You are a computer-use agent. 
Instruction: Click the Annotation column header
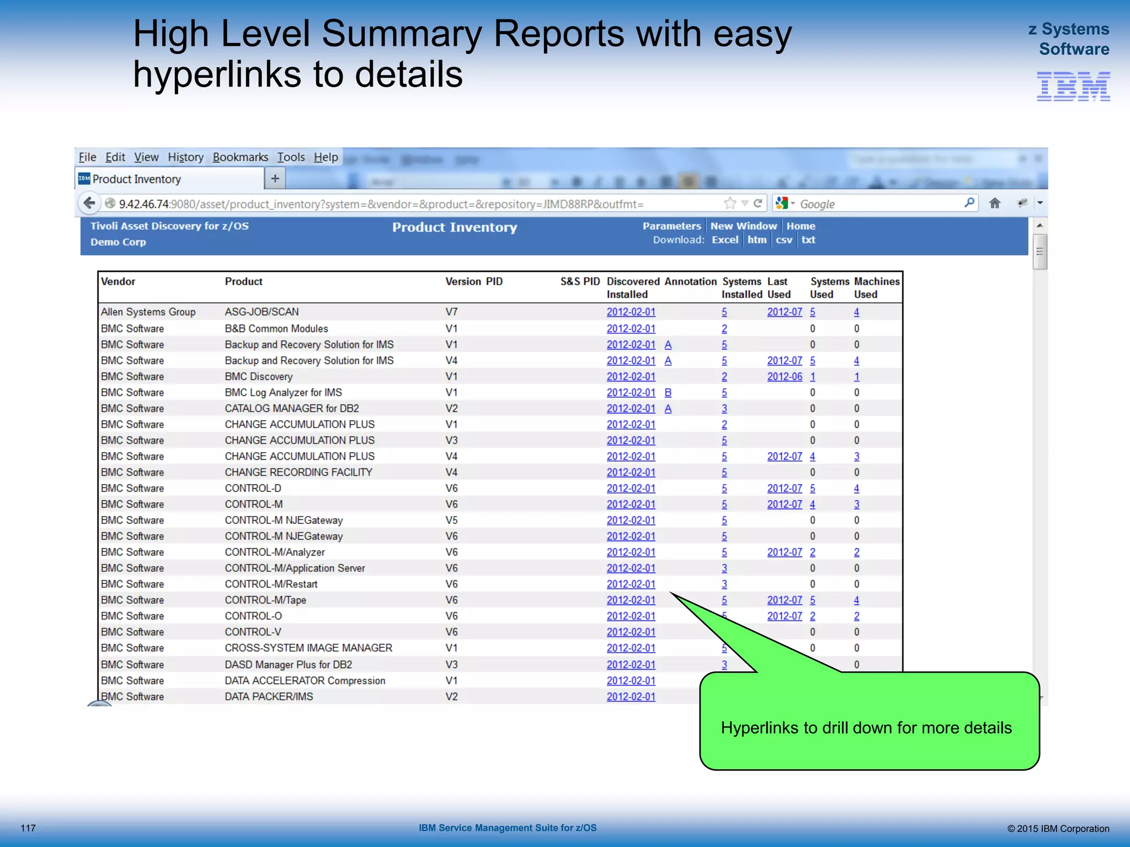click(x=690, y=281)
